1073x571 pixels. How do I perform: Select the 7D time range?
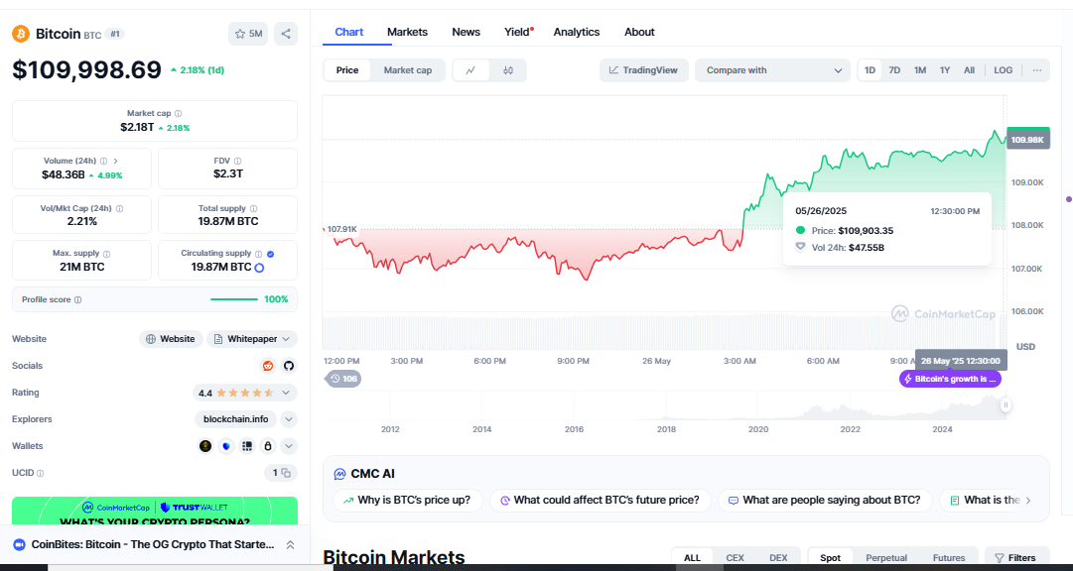pos(894,70)
